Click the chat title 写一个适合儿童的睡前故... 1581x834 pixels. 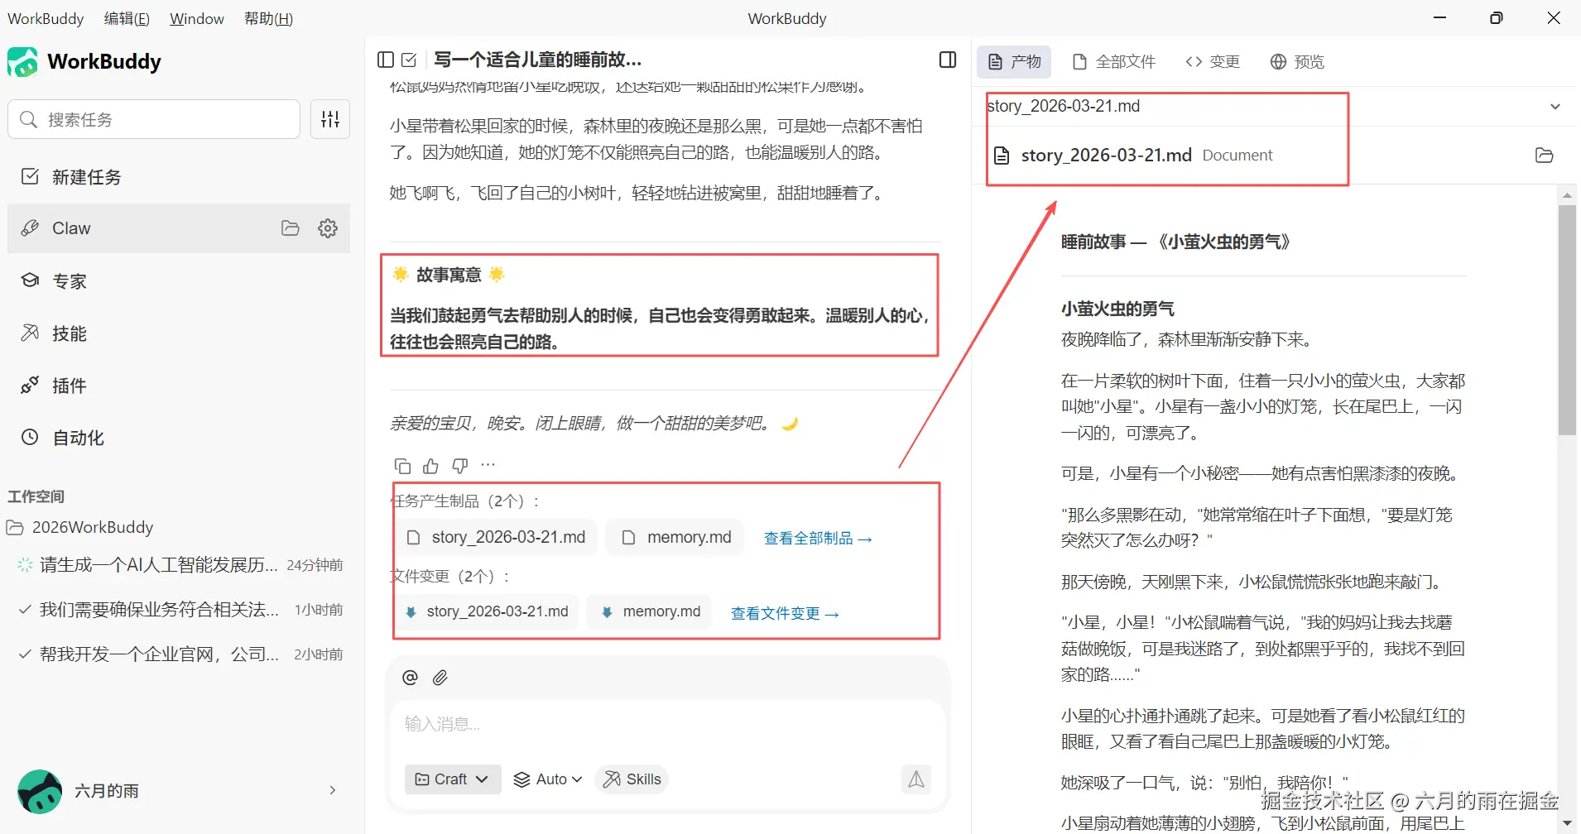pos(538,60)
